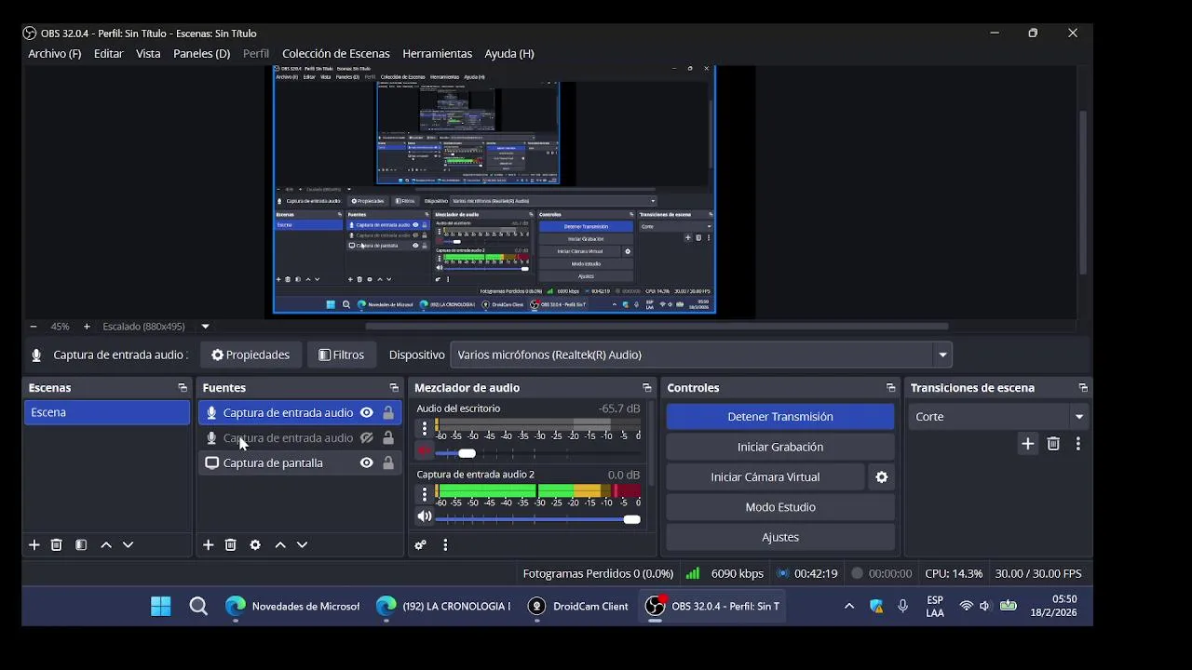This screenshot has width=1192, height=670.
Task: Mute the Captura de entrada audio 2 channel
Action: [425, 517]
